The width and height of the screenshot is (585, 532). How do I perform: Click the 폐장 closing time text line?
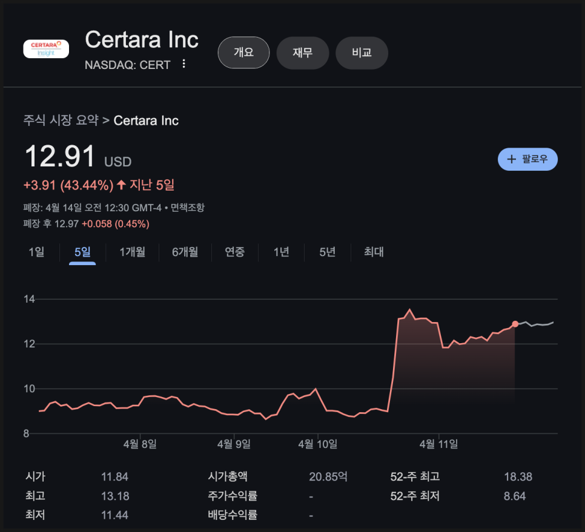click(92, 208)
